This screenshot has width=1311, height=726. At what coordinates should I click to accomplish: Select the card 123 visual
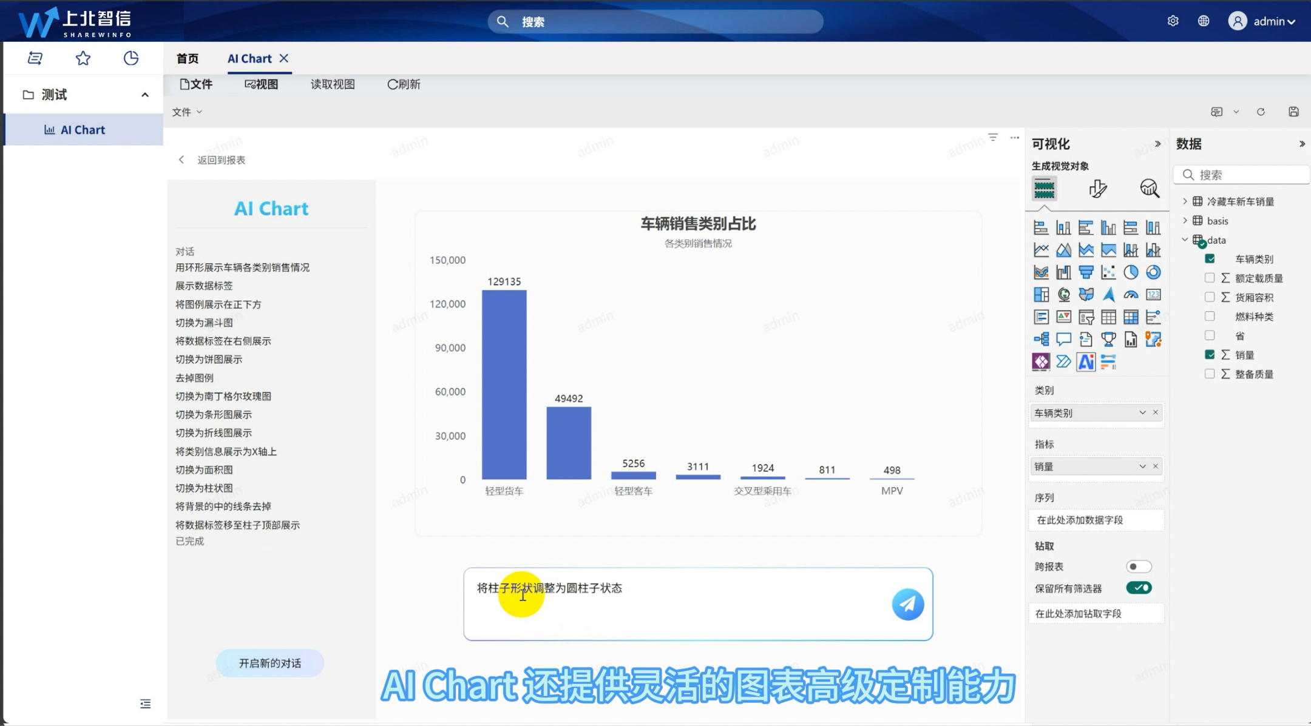pyautogui.click(x=1153, y=295)
